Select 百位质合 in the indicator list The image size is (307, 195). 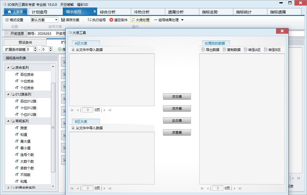click(x=27, y=74)
